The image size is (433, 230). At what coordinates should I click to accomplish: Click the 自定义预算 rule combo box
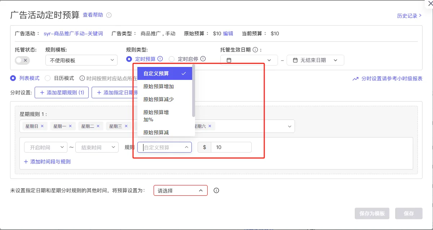(164, 147)
